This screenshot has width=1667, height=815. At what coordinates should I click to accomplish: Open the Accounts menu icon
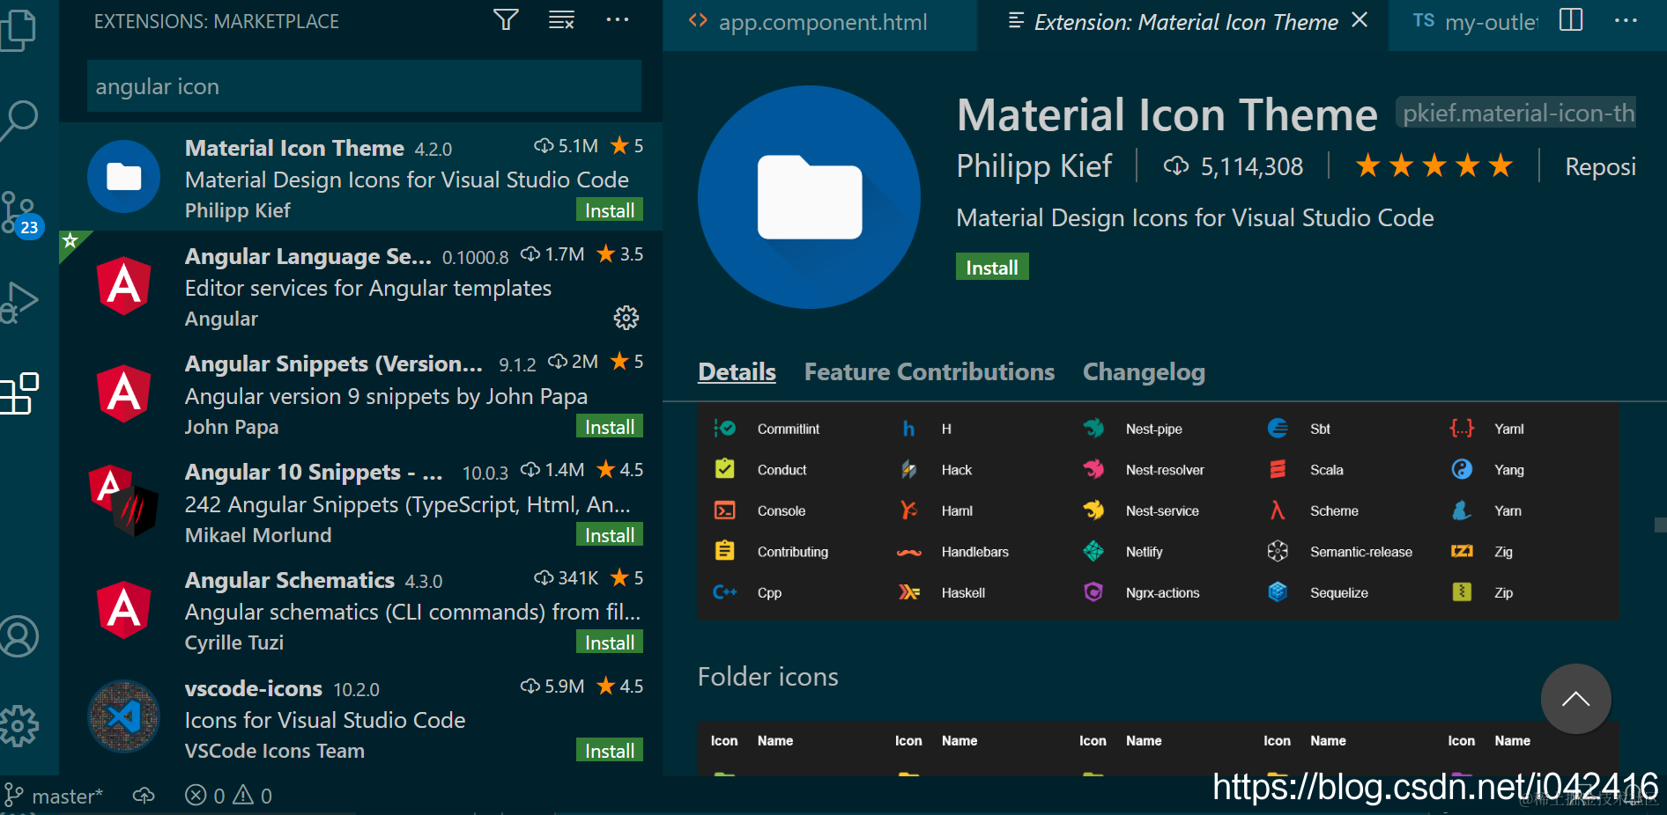point(19,635)
